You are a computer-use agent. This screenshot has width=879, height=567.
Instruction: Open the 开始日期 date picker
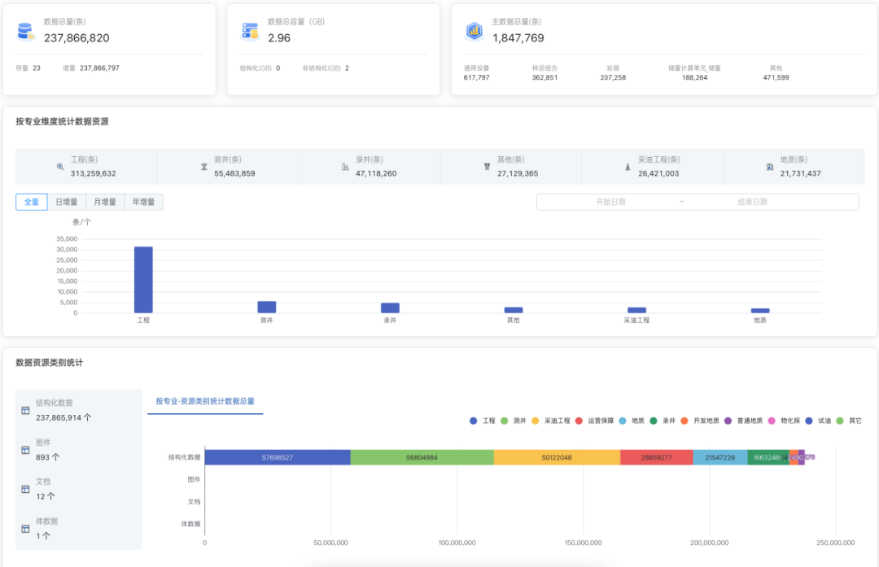[x=610, y=202]
